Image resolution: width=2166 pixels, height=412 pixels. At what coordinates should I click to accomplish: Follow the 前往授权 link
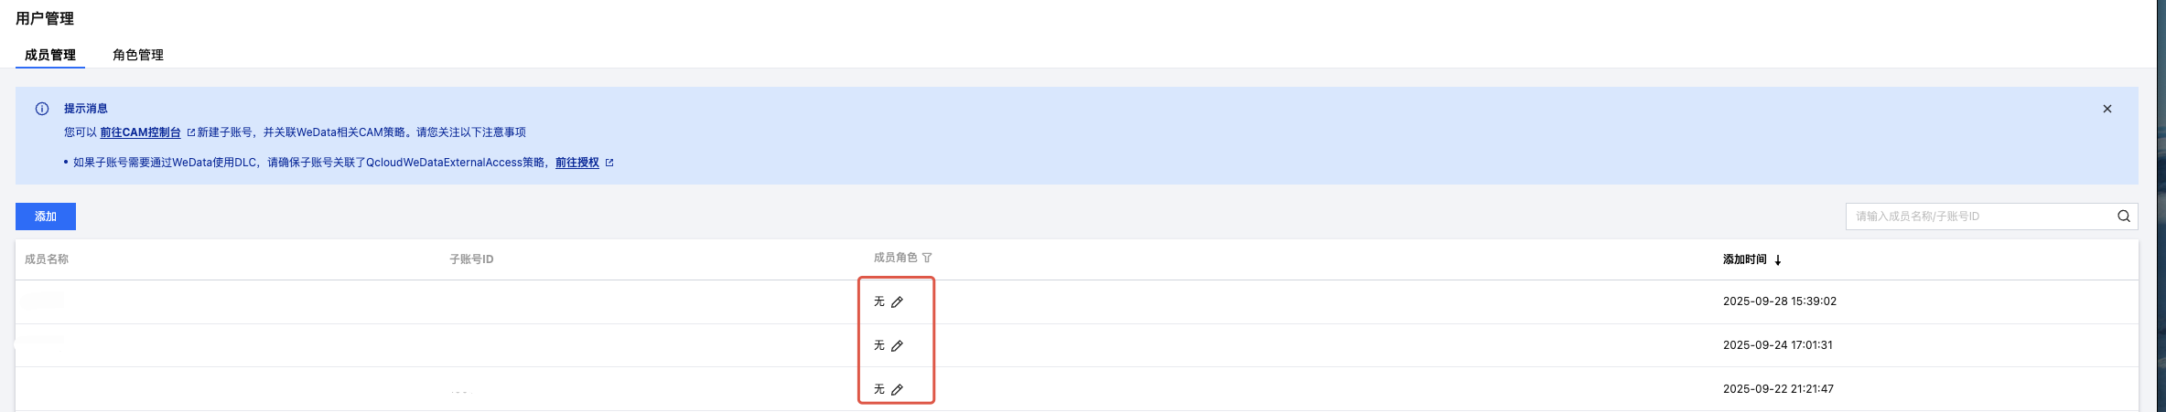coord(577,163)
